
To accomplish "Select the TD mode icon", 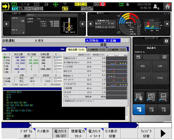I will pyautogui.click(x=15, y=9).
